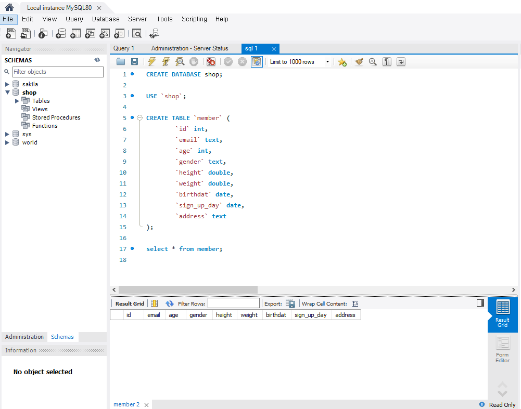Screen dimensions: 521x409
Task: Toggle word wrap in the editor
Action: 401,62
